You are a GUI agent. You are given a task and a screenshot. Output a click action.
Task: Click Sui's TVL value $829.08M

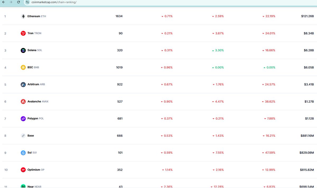click(x=307, y=153)
